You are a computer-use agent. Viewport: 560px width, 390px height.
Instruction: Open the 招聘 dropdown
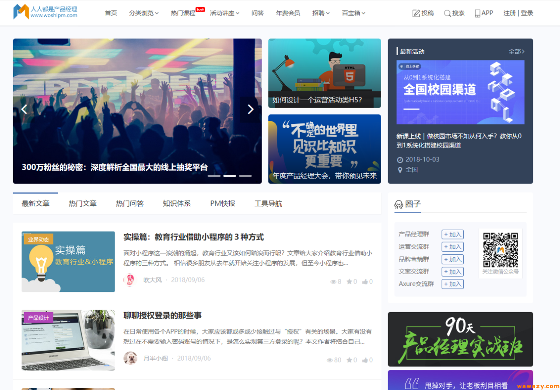(321, 13)
